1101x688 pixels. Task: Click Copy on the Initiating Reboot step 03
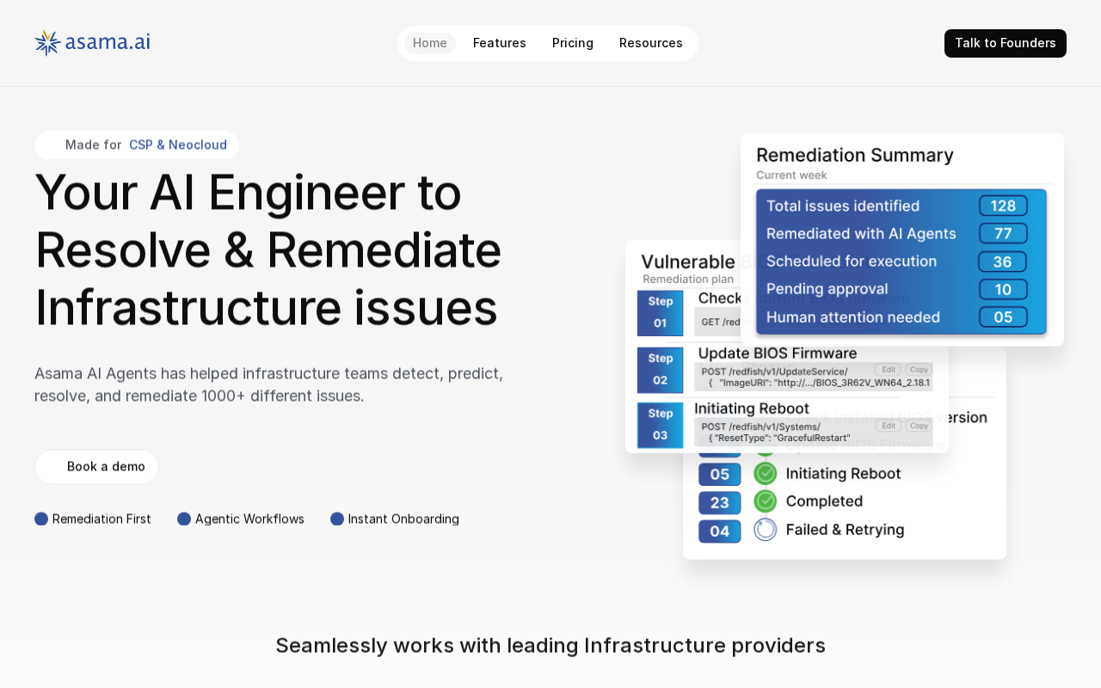point(919,425)
